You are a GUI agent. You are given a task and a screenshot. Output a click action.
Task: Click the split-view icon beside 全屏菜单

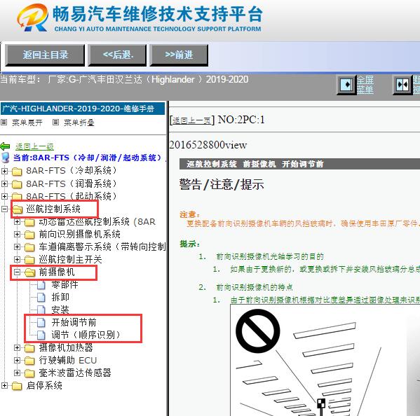point(402,85)
